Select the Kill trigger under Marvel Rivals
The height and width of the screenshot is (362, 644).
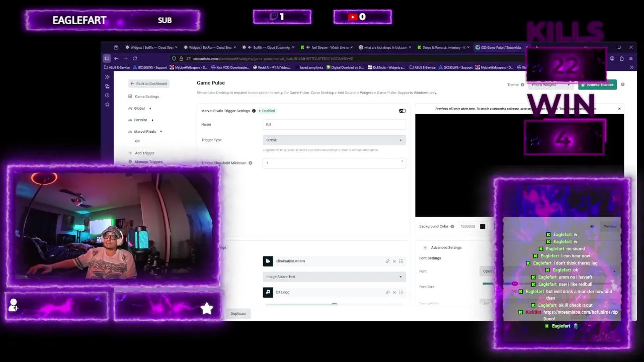[x=137, y=141]
